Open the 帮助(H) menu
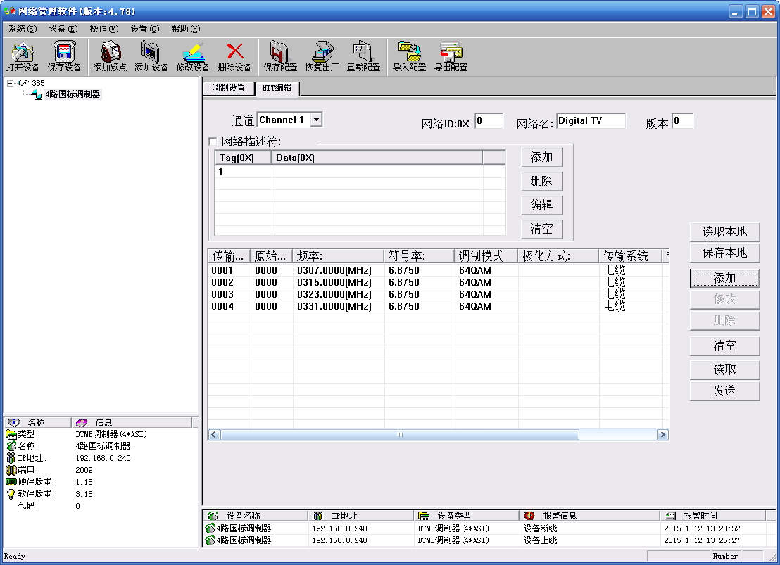780x565 pixels. point(186,29)
